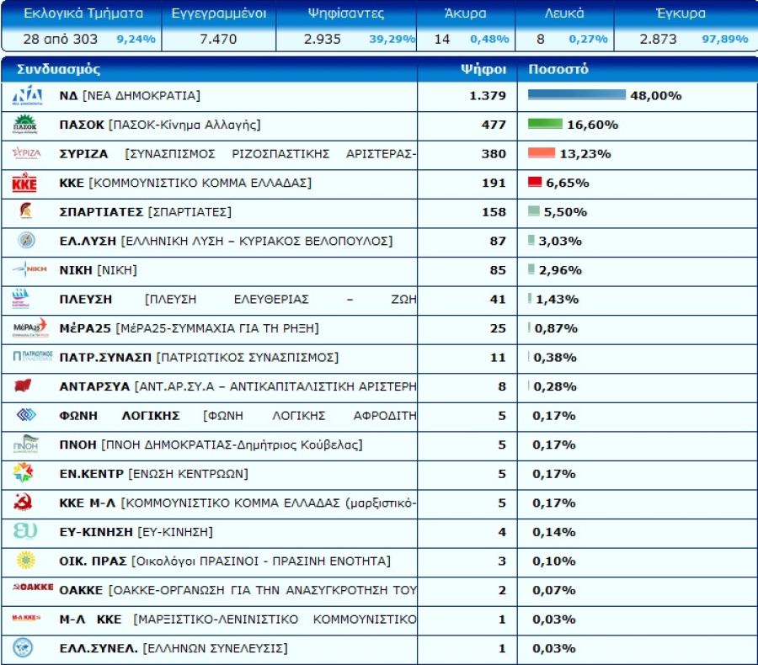The width and height of the screenshot is (758, 665).
Task: Click the ΝΙΚΗ [ΝΙΚΗ] name
Action: [99, 269]
